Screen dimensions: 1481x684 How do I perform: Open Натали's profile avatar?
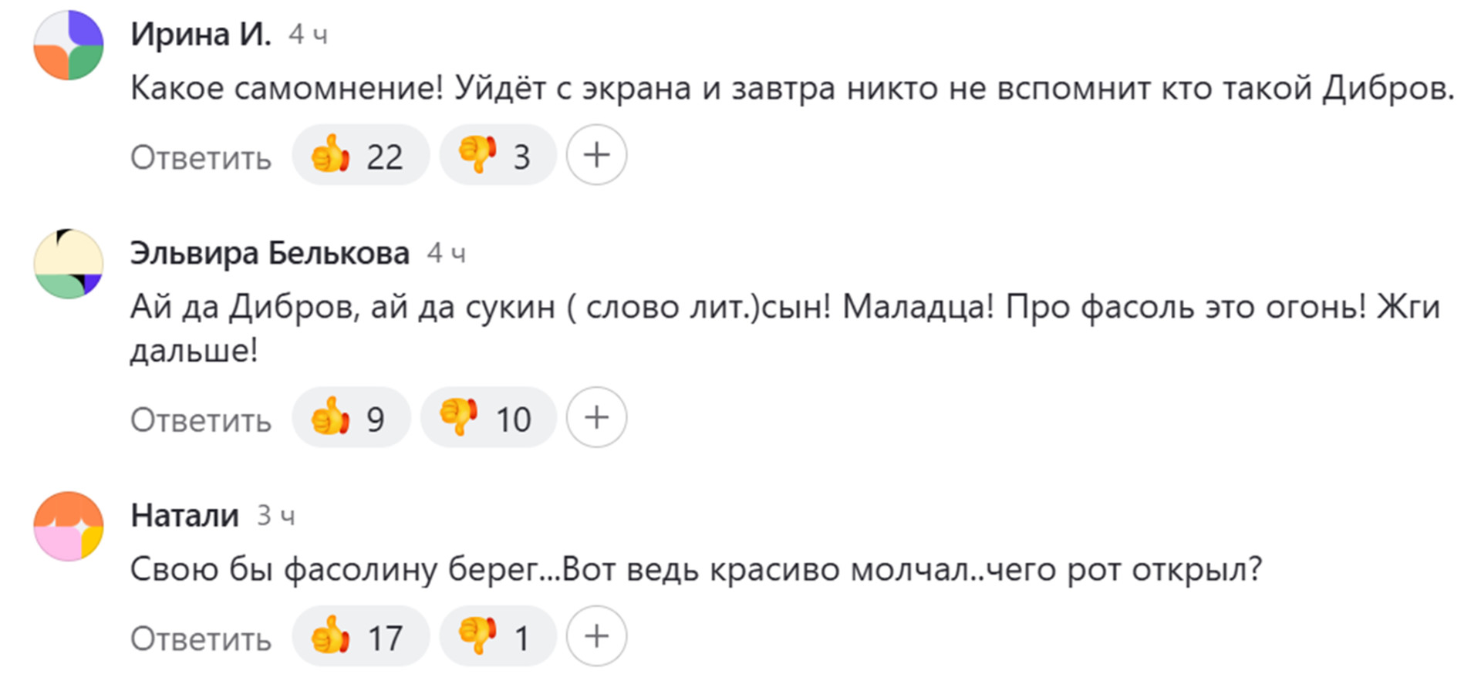point(69,526)
